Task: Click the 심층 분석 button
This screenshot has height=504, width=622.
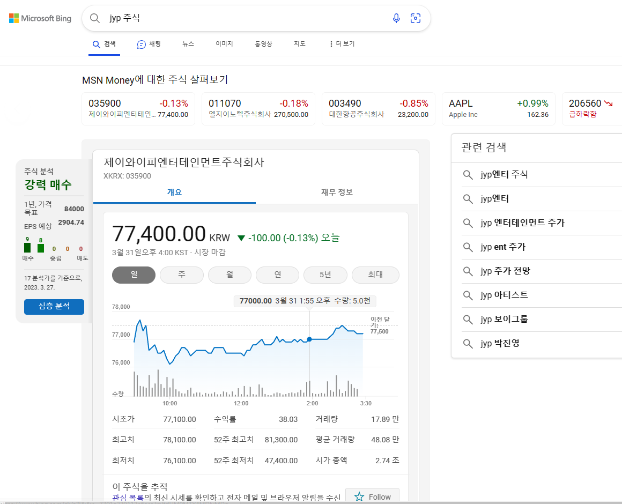Action: [54, 307]
